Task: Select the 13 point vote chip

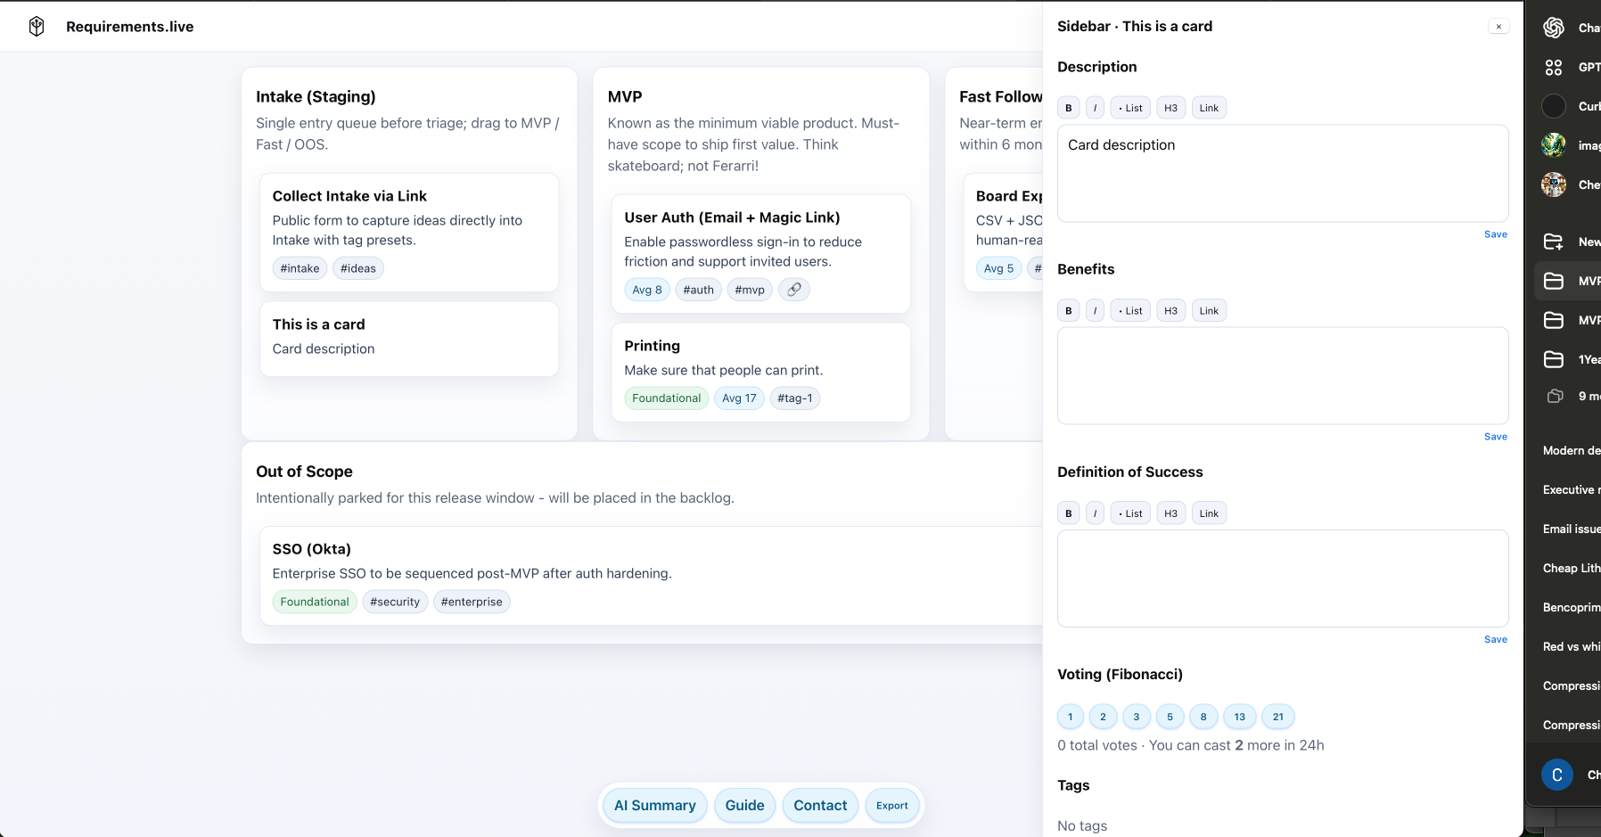Action: (x=1239, y=717)
